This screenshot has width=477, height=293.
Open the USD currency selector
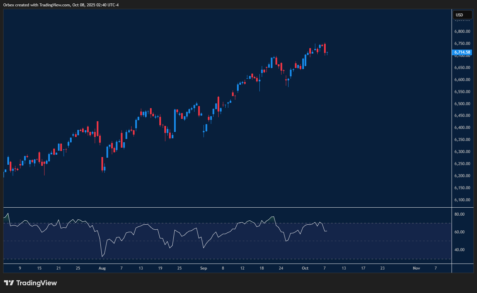[462, 15]
